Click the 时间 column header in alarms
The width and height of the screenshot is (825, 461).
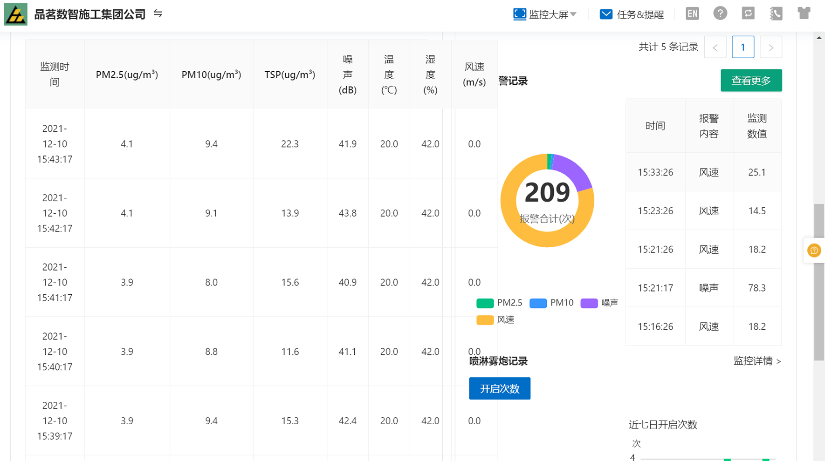[x=655, y=126]
